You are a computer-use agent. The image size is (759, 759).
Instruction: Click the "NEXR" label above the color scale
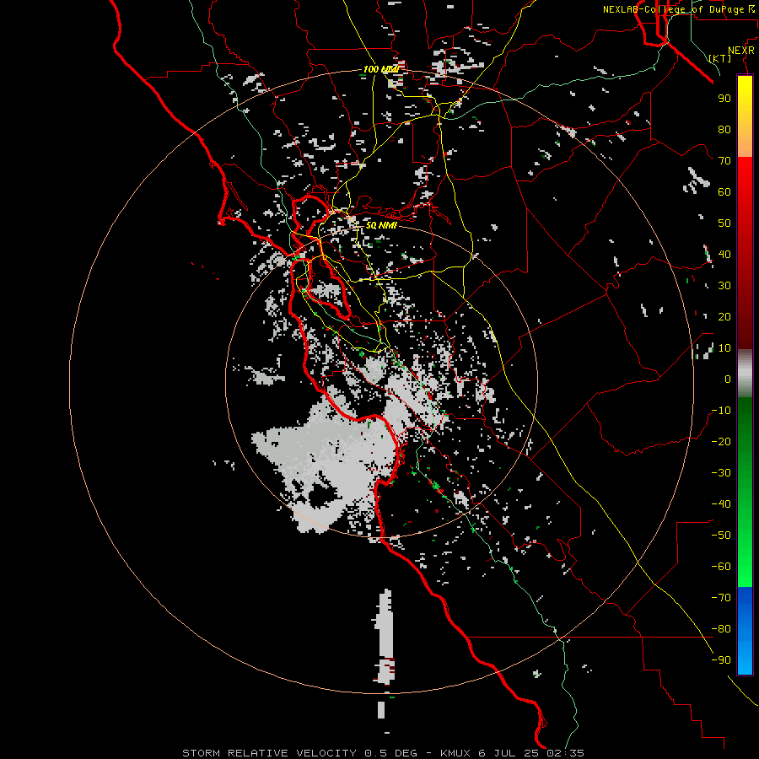click(740, 51)
